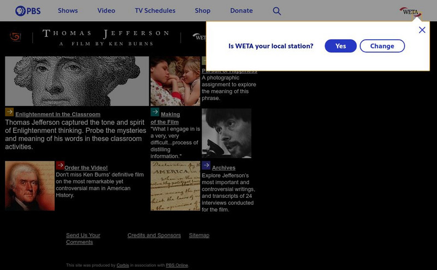Follow the PBS Online footer link
Viewport: 437px width, 270px height.
pos(177,265)
